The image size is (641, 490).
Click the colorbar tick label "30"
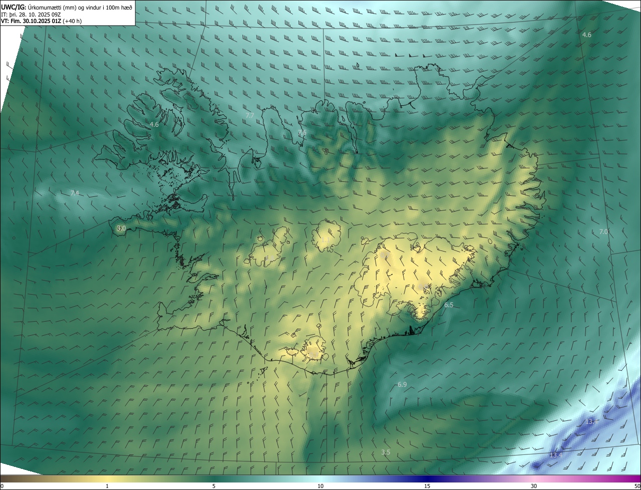coord(534,486)
